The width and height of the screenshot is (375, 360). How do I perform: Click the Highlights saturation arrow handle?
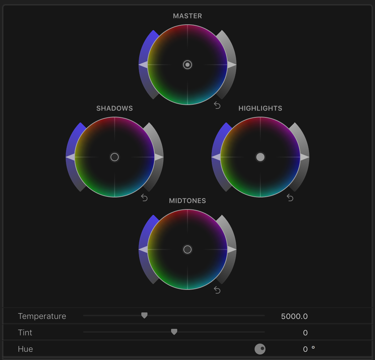[x=216, y=157]
